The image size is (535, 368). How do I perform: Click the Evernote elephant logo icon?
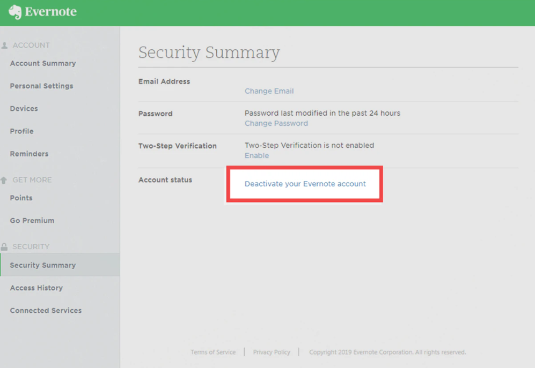tap(15, 12)
